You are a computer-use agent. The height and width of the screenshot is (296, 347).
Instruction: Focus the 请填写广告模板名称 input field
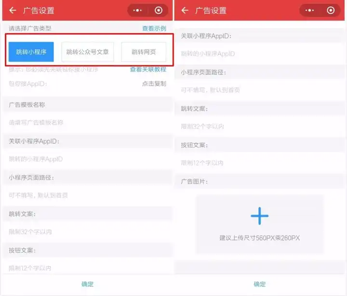coord(87,122)
